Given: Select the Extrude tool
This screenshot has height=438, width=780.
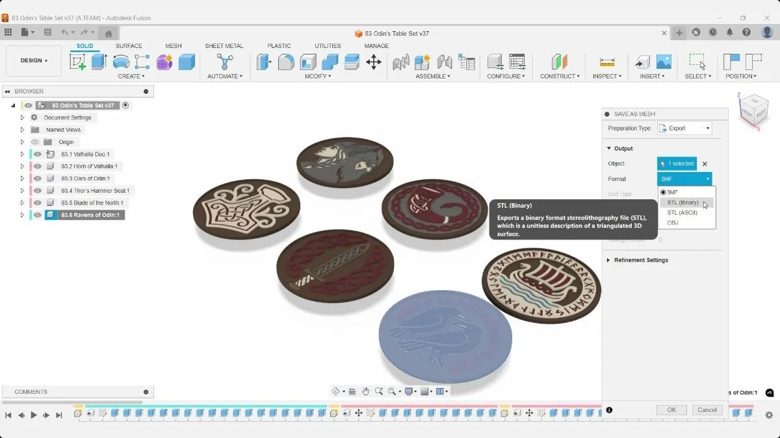Looking at the screenshot, I should click(x=99, y=62).
